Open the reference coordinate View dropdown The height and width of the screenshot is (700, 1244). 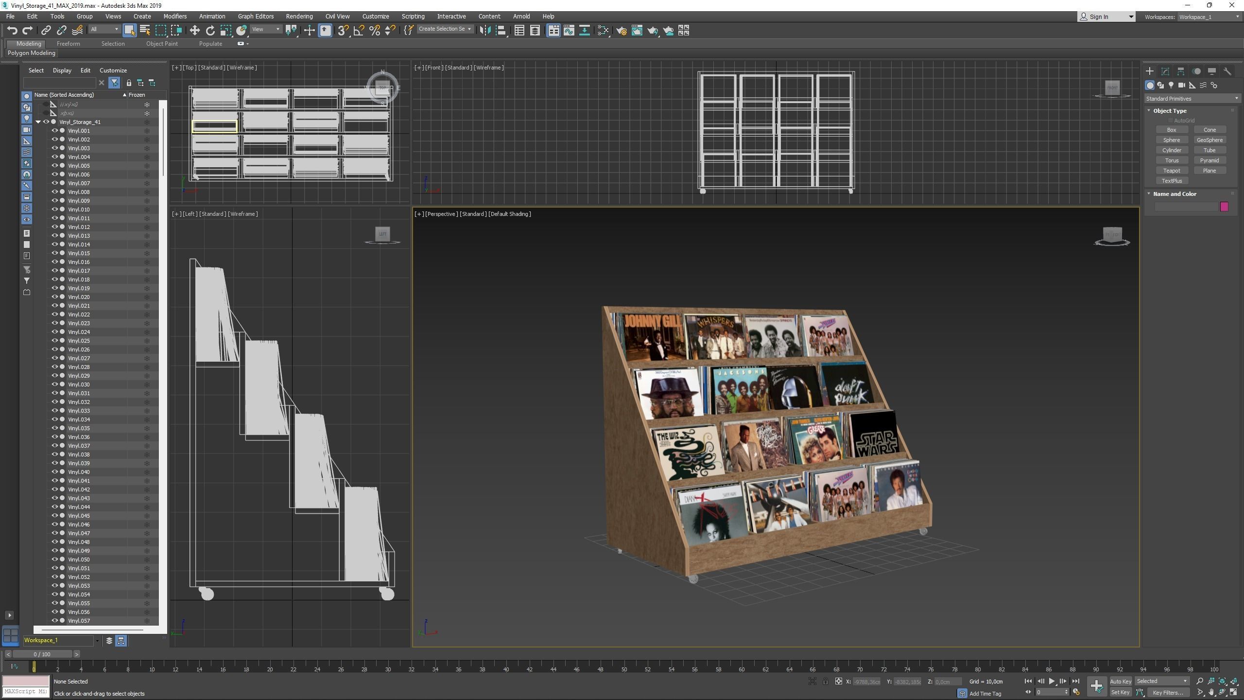(x=266, y=29)
